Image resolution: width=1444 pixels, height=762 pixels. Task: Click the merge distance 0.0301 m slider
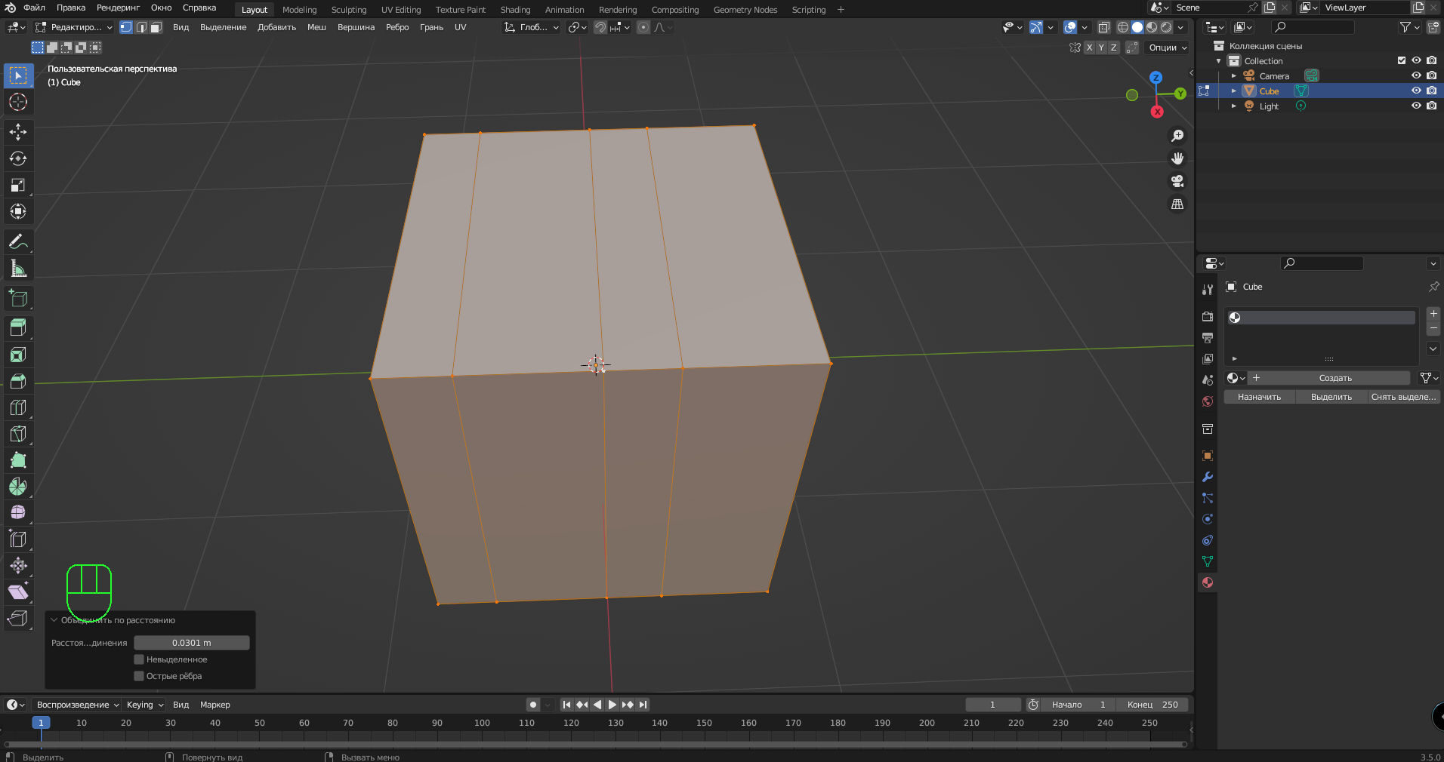point(191,643)
